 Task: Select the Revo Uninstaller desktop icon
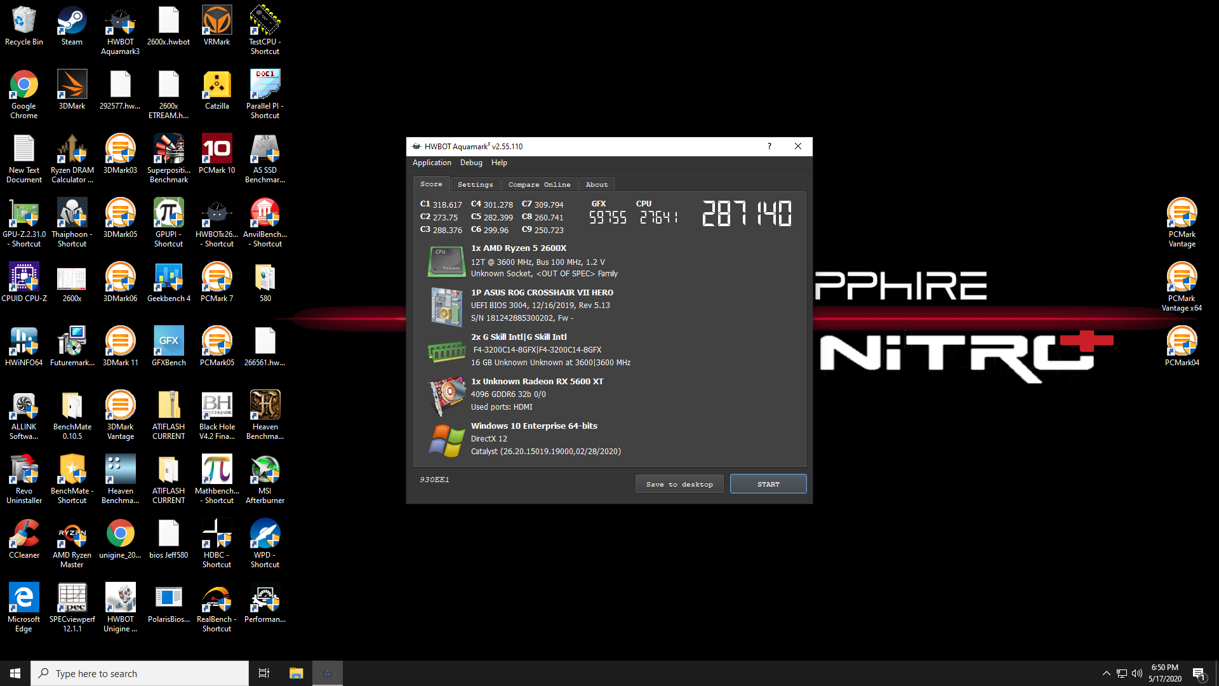pos(24,480)
